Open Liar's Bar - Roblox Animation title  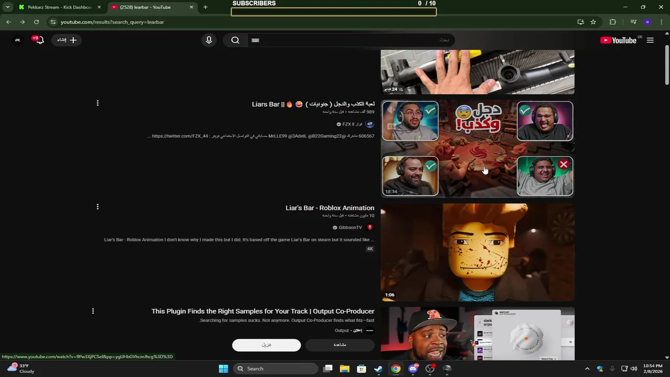pyautogui.click(x=330, y=208)
